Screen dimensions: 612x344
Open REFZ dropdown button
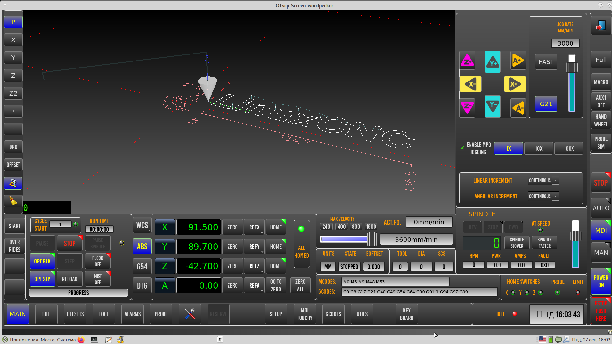[x=254, y=266]
